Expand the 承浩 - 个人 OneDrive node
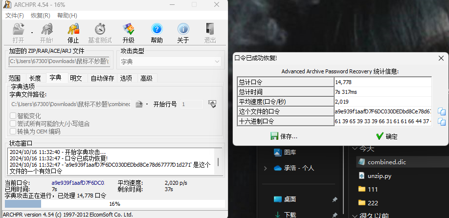Screen dimensions: 449x218 pyautogui.click(x=265, y=168)
